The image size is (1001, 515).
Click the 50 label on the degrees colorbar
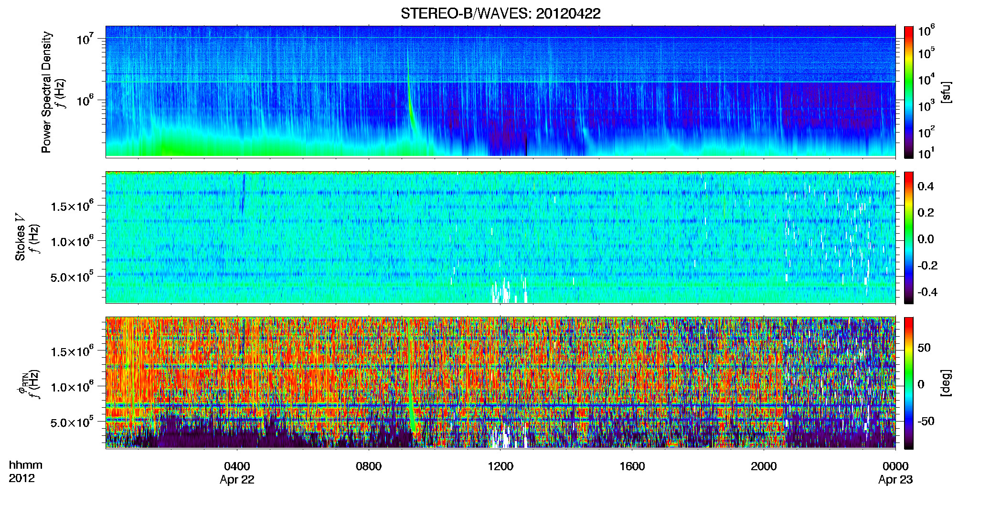924,348
